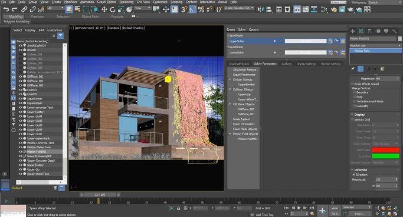
Task: Open the Modifier List dropdown
Action: [375, 45]
